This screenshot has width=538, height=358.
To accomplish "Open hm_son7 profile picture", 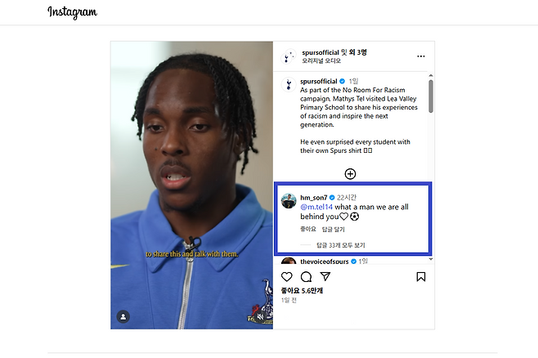I will (x=289, y=201).
